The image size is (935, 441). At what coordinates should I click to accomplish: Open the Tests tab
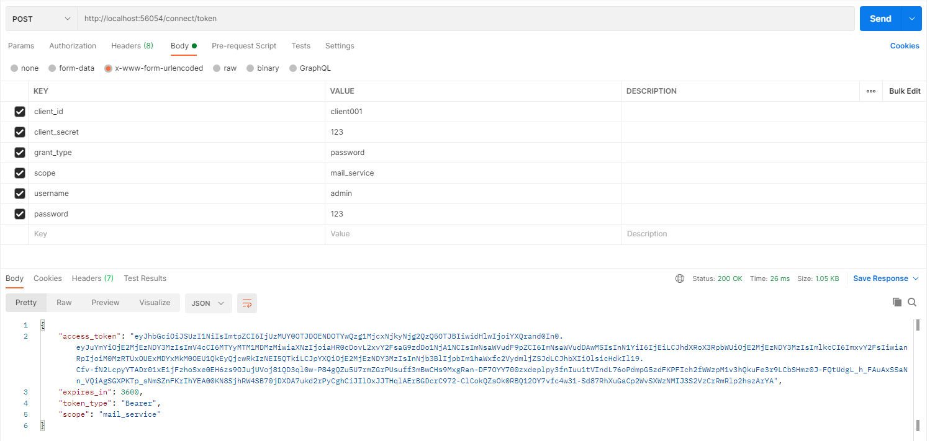pyautogui.click(x=300, y=46)
